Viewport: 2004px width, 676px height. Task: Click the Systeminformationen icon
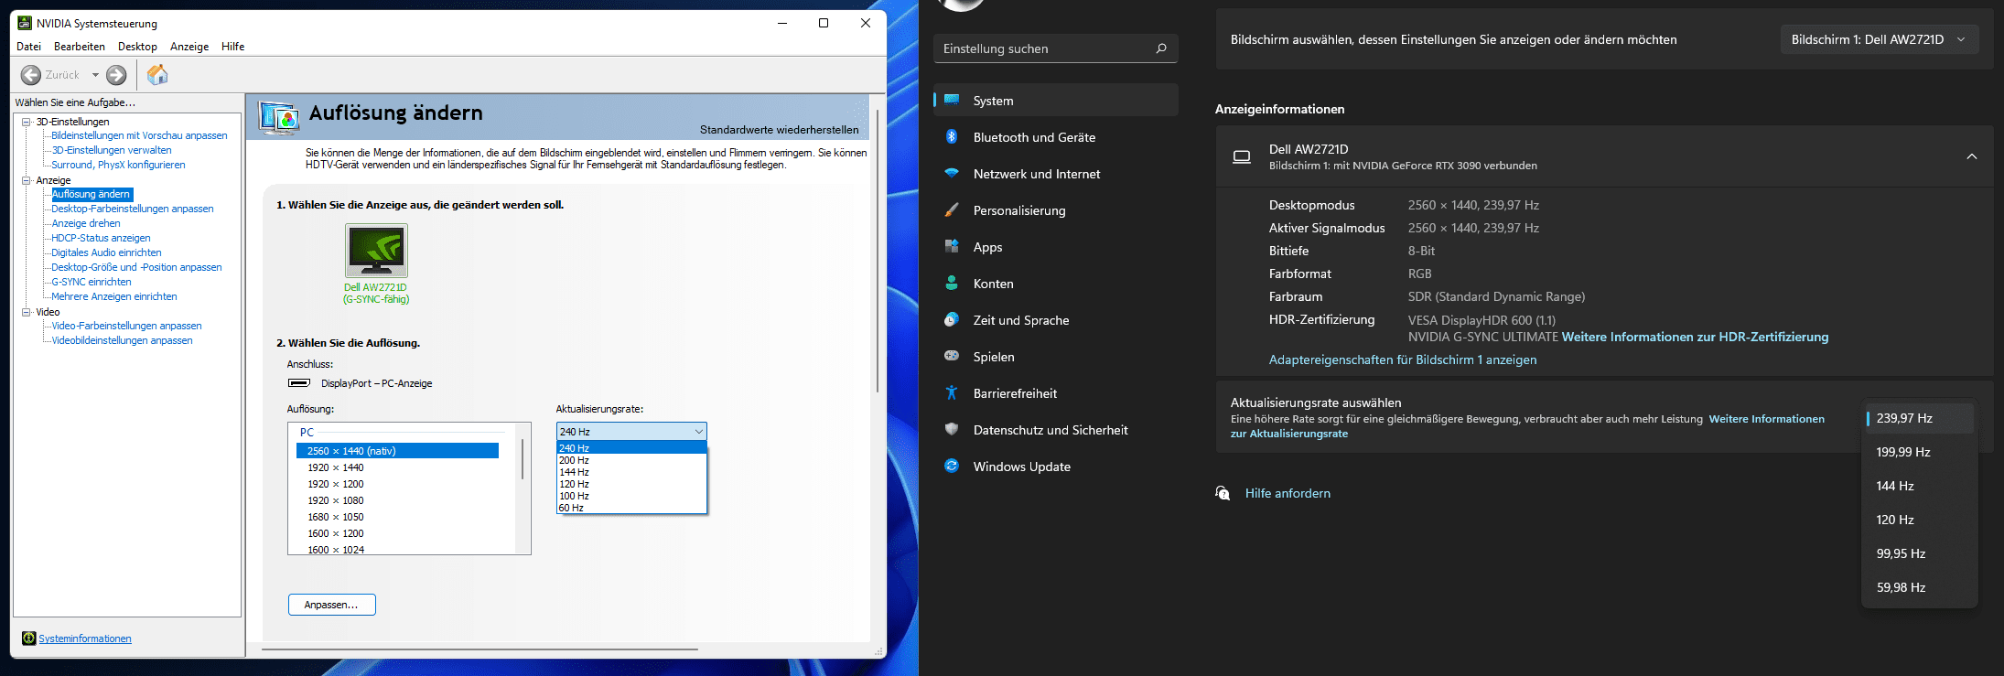click(x=28, y=638)
